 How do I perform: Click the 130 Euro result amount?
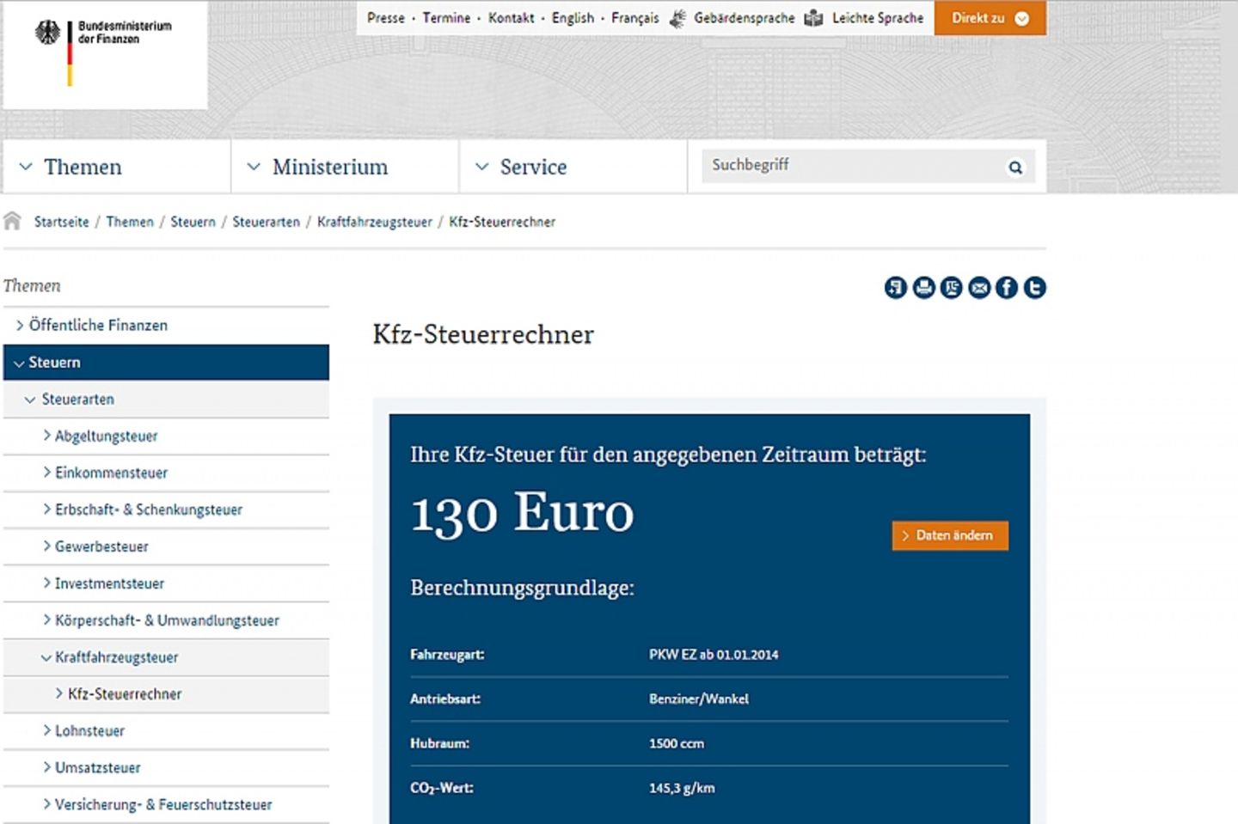click(x=522, y=513)
